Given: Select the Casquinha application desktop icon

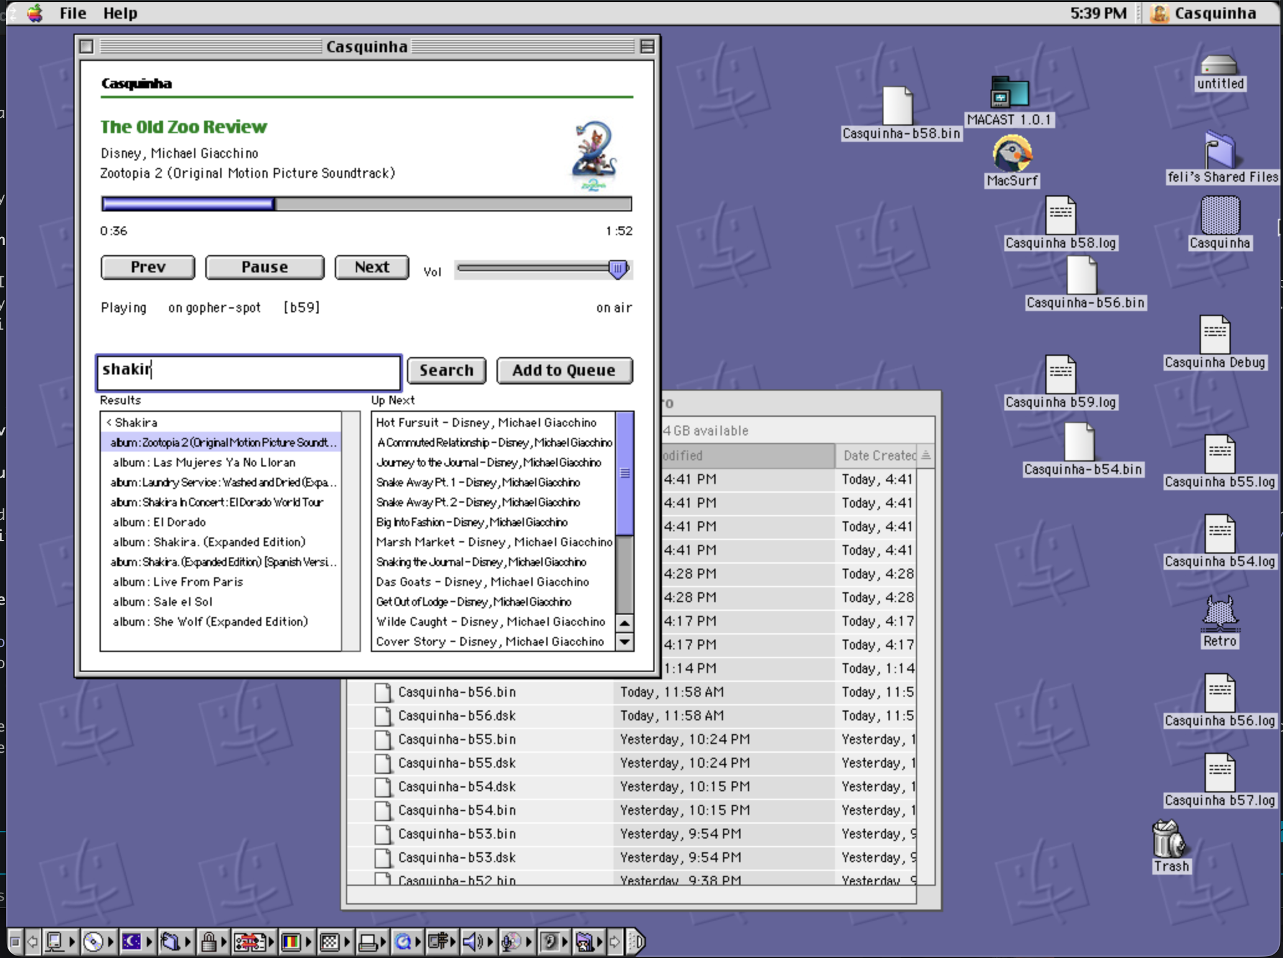Looking at the screenshot, I should (1220, 215).
